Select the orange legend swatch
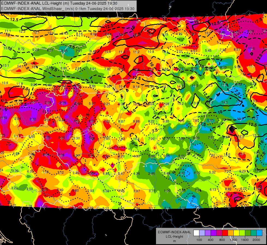Image resolution: width=267 pixels, height=245 pixels. (x=231, y=233)
